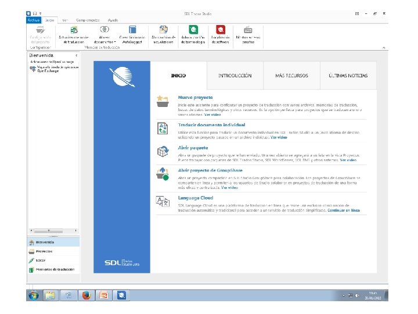Click Ver vídeo link under GroupShare description
The width and height of the screenshot is (418, 314).
click(229, 188)
